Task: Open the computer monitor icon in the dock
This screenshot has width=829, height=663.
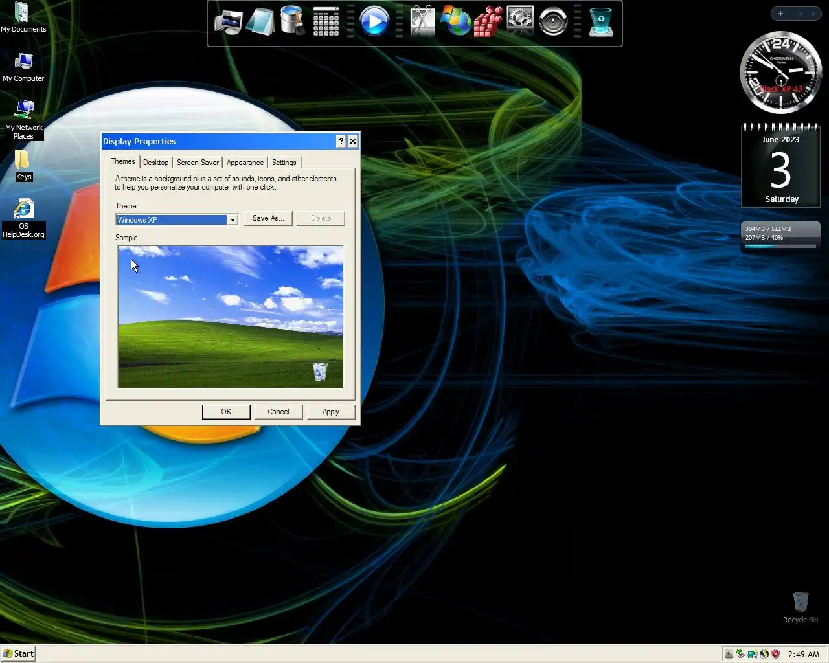Action: point(229,23)
